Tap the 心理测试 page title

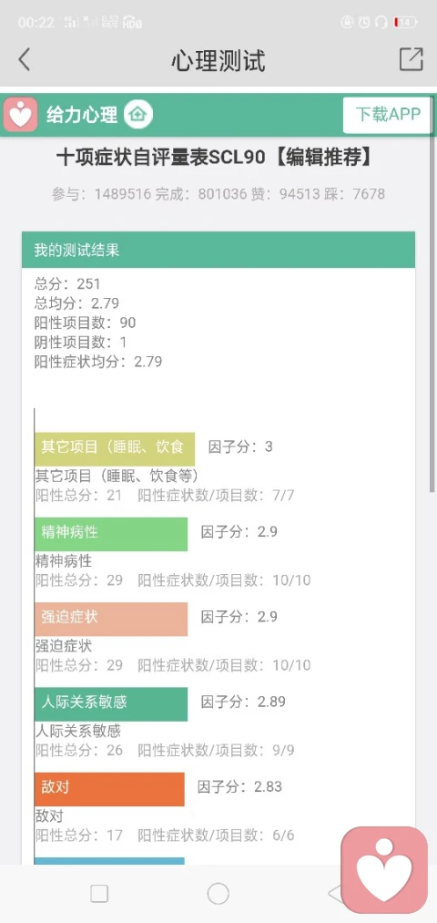pos(218,61)
